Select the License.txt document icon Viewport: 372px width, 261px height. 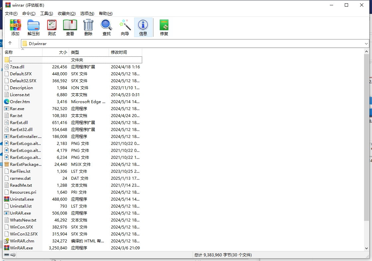coord(7,95)
